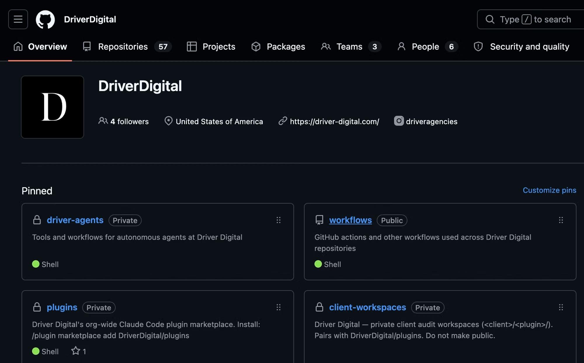
Task: Open the driver-agents repository
Action: point(75,220)
